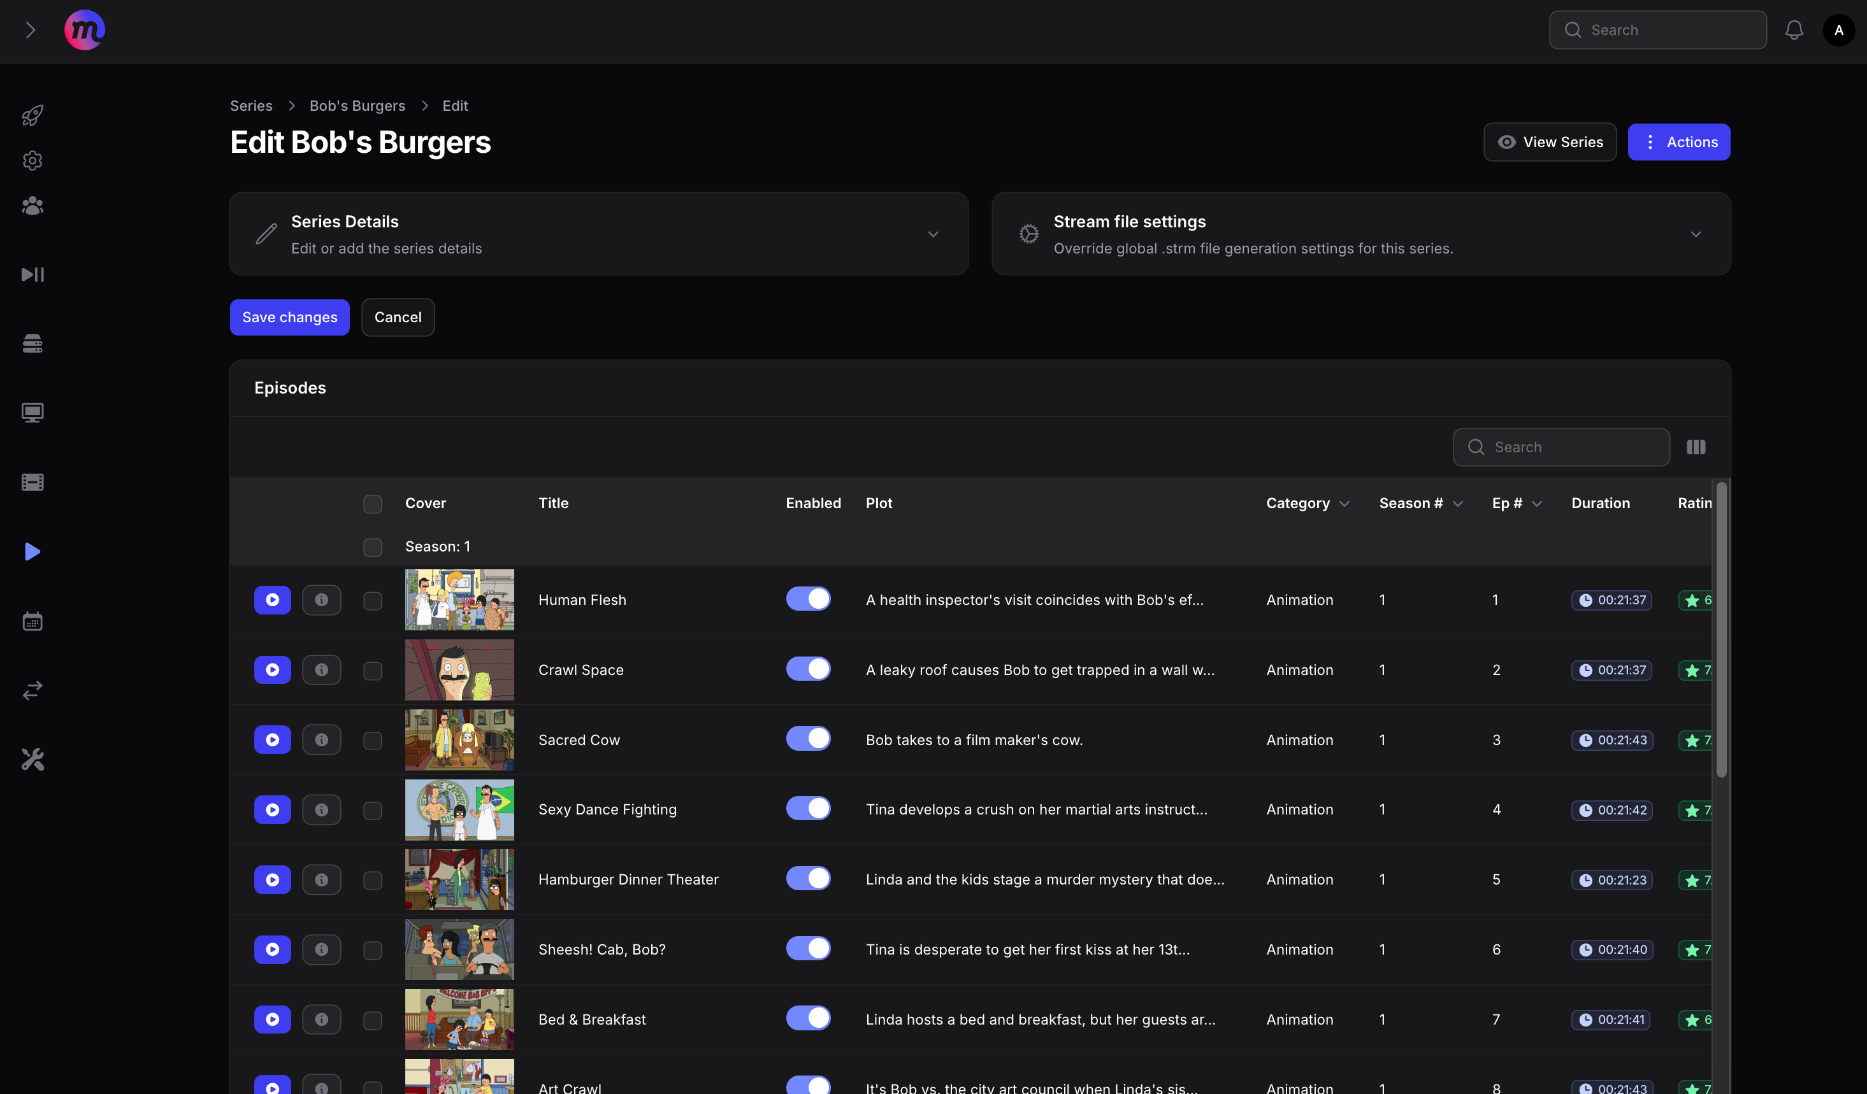Image resolution: width=1867 pixels, height=1094 pixels.
Task: Toggle table columns icon next to search
Action: (1696, 447)
